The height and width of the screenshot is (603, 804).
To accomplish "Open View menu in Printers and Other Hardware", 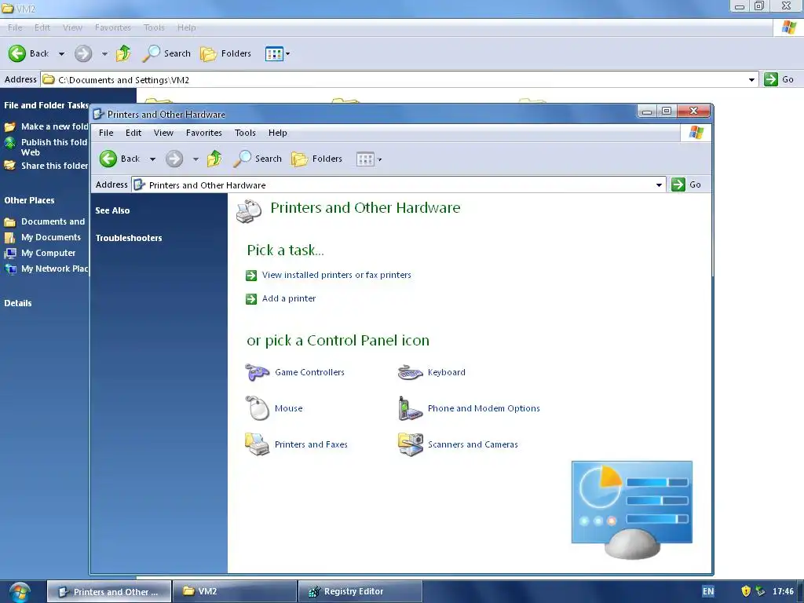I will pos(163,133).
